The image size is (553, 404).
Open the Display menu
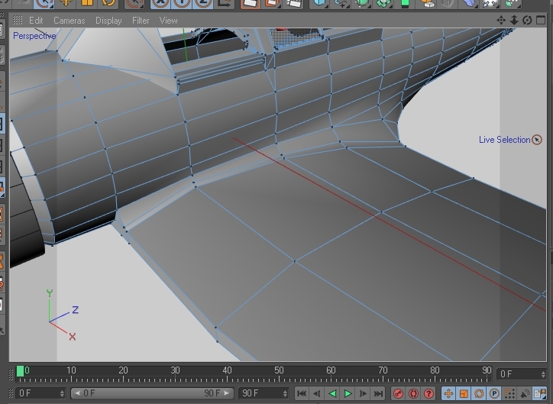coord(108,21)
